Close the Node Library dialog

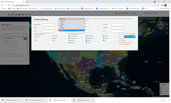point(136,18)
